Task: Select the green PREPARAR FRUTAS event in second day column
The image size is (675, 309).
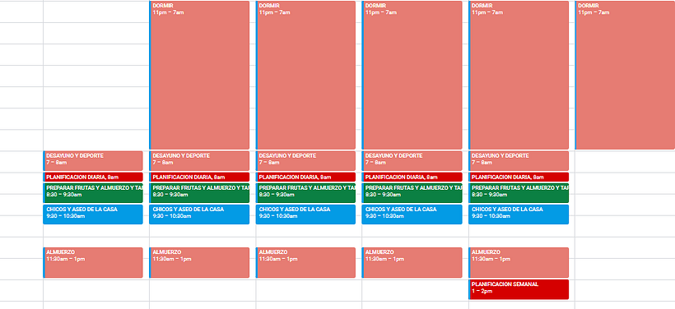Action: pyautogui.click(x=199, y=193)
